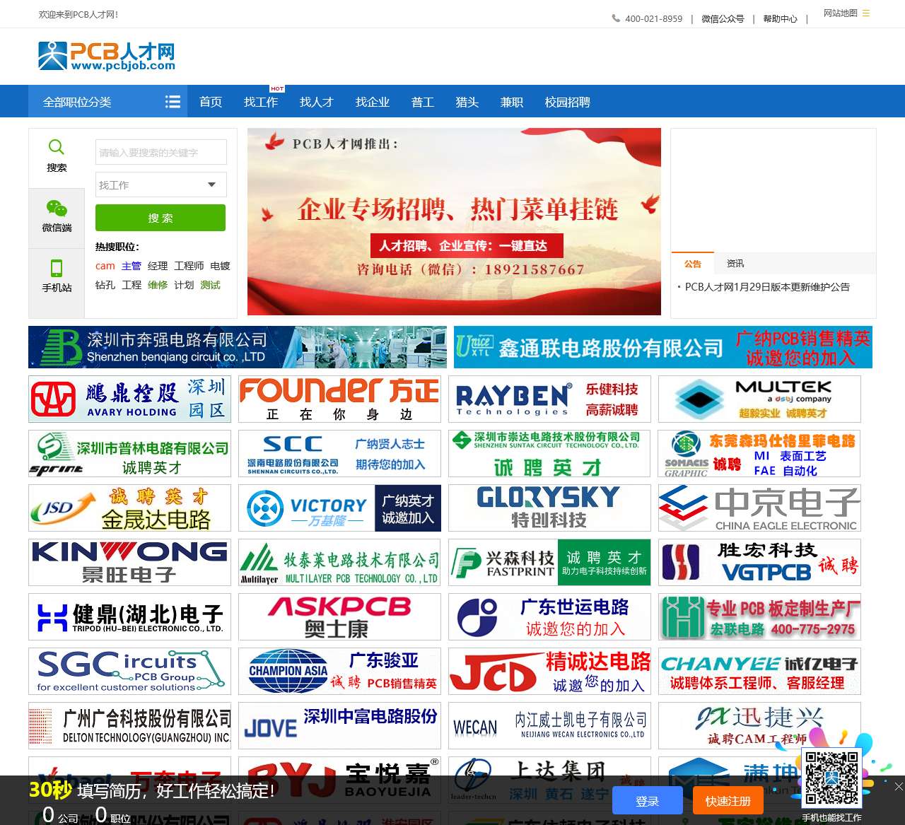Go to 首页 home page
This screenshot has height=825, width=905.
pos(211,102)
